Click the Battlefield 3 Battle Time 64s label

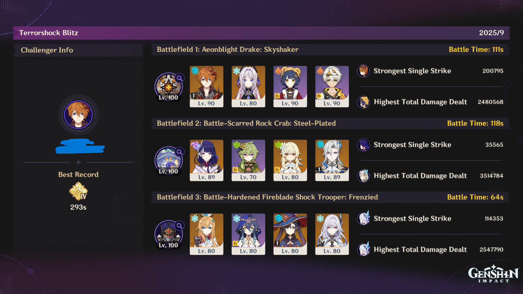pos(475,197)
